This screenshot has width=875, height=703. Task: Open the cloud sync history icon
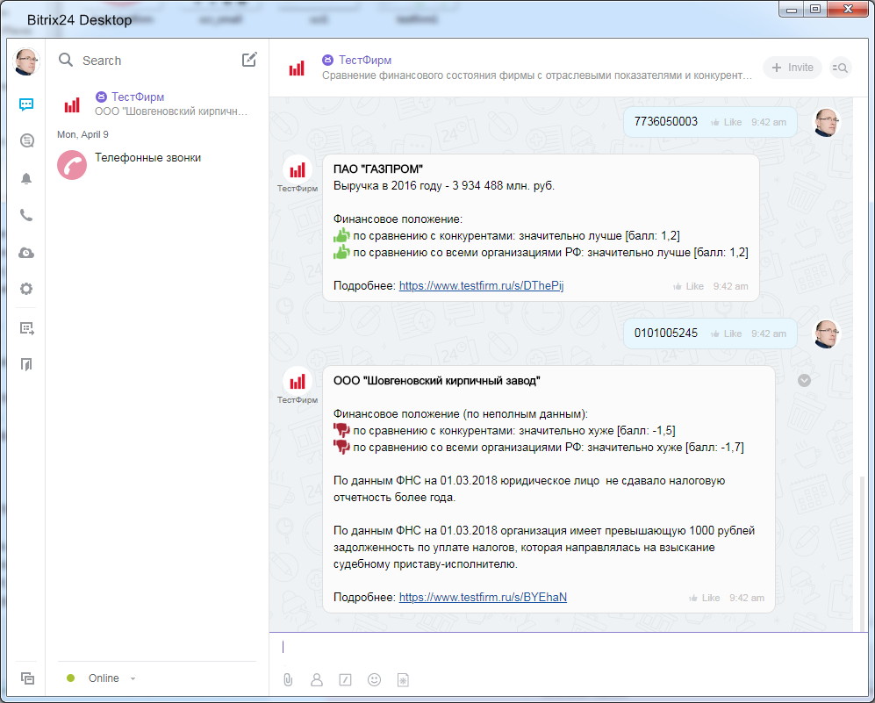[x=26, y=253]
